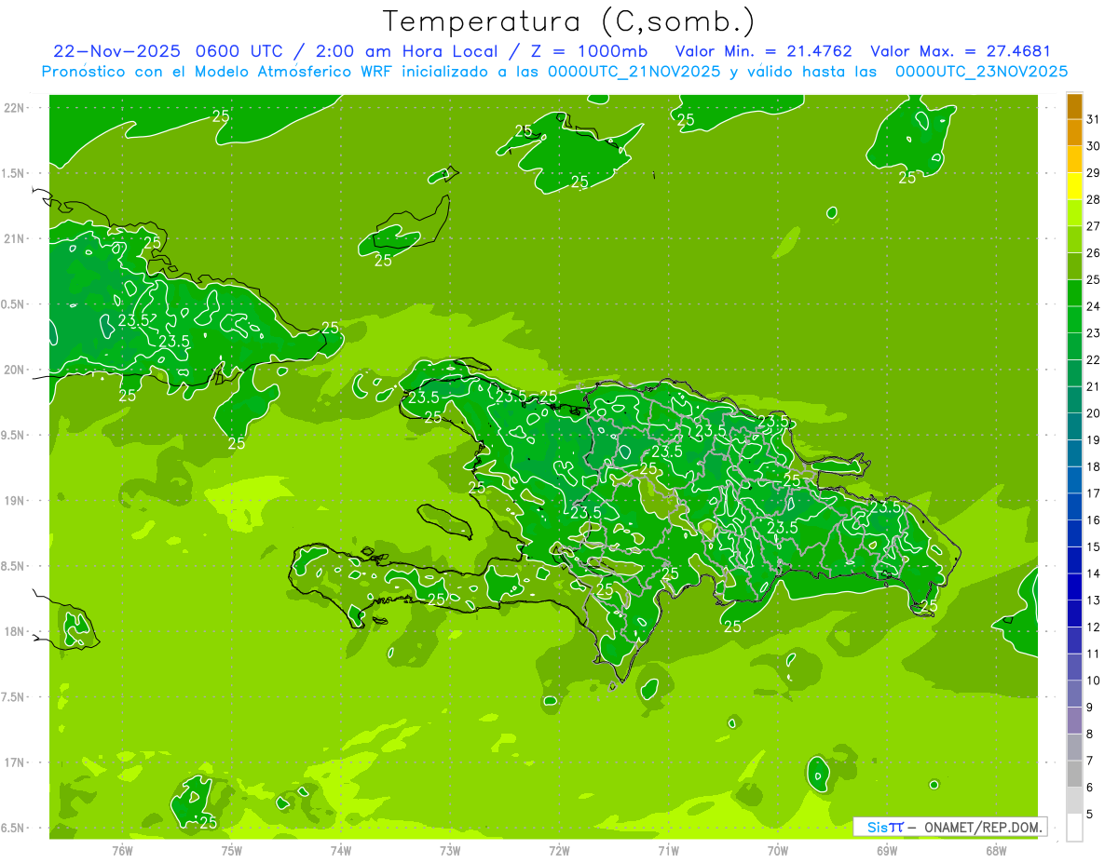The width and height of the screenshot is (1118, 863).
Task: Click the 75W longitude axis label
Action: [232, 850]
